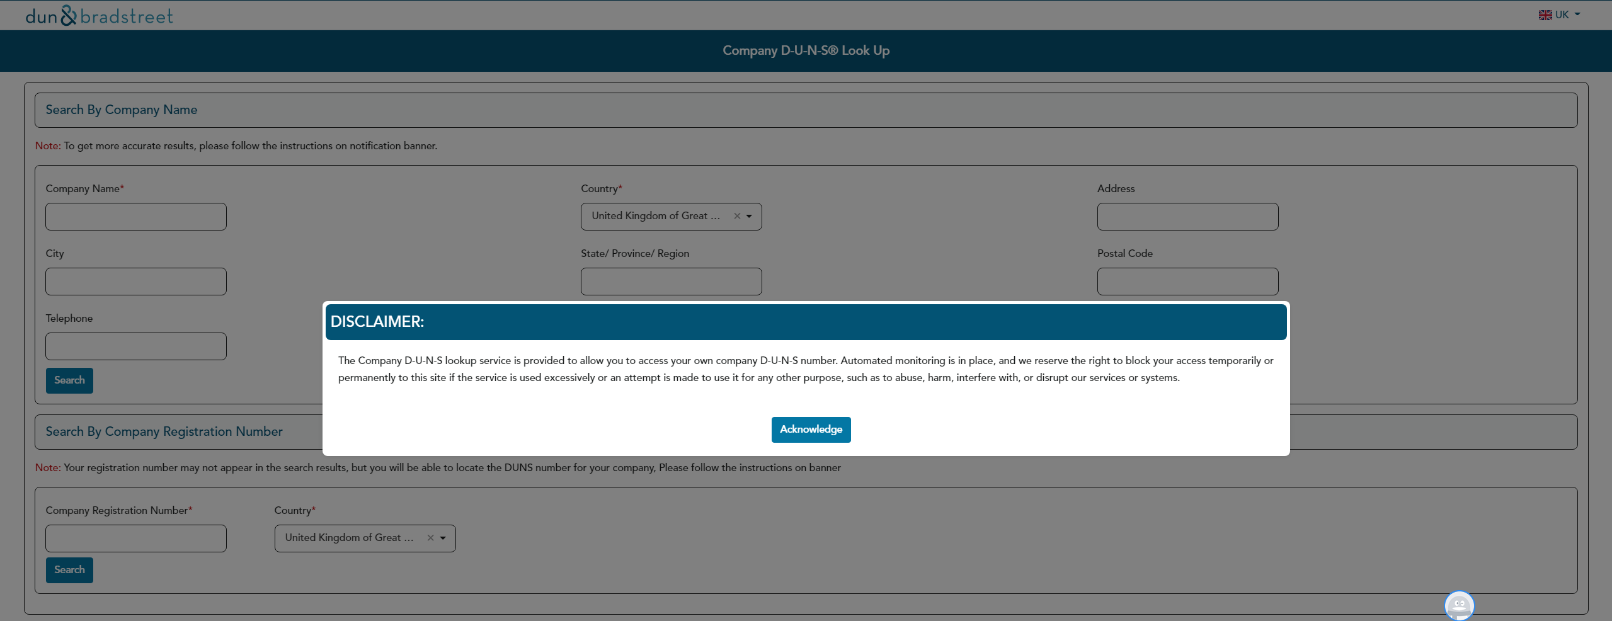Screen dimensions: 1612x621
Task: Expand Country dropdown arrow in name search
Action: point(749,216)
